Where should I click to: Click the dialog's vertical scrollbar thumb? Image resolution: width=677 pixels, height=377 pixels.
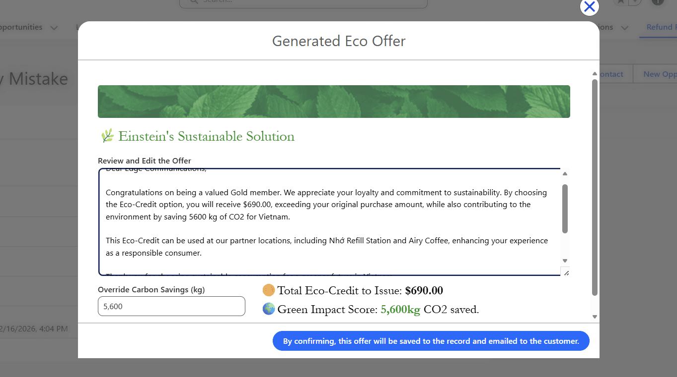tap(595, 187)
